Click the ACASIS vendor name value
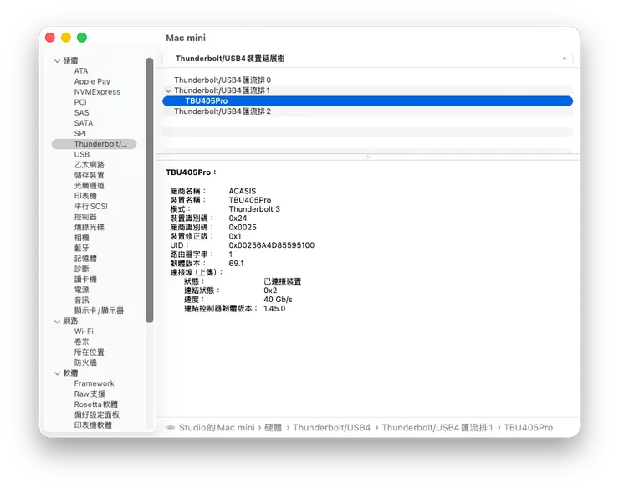The height and width of the screenshot is (489, 619). (x=243, y=192)
